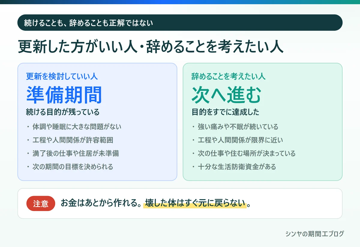The image size is (360, 247).
Task: Click the red 注意 badge
Action: pos(41,204)
